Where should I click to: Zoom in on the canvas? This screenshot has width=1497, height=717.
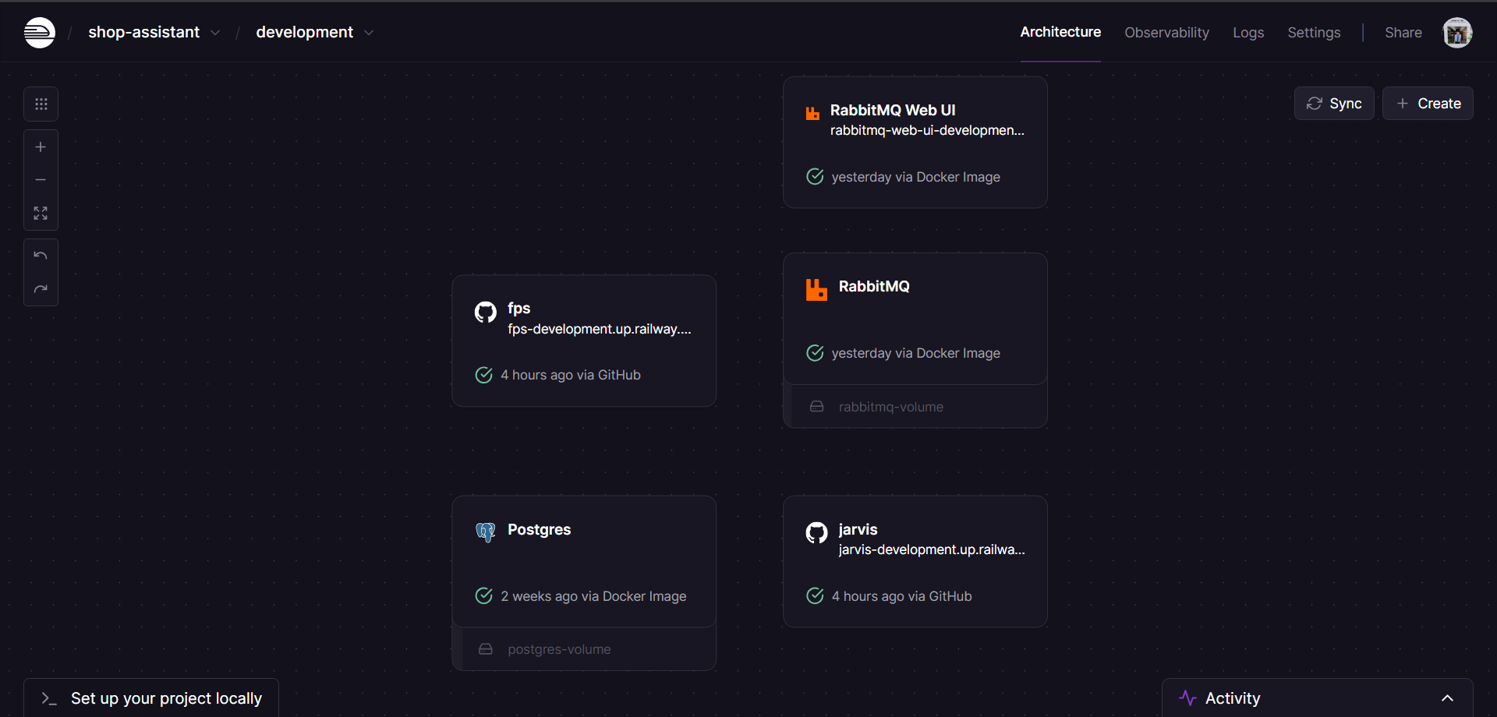(x=41, y=147)
